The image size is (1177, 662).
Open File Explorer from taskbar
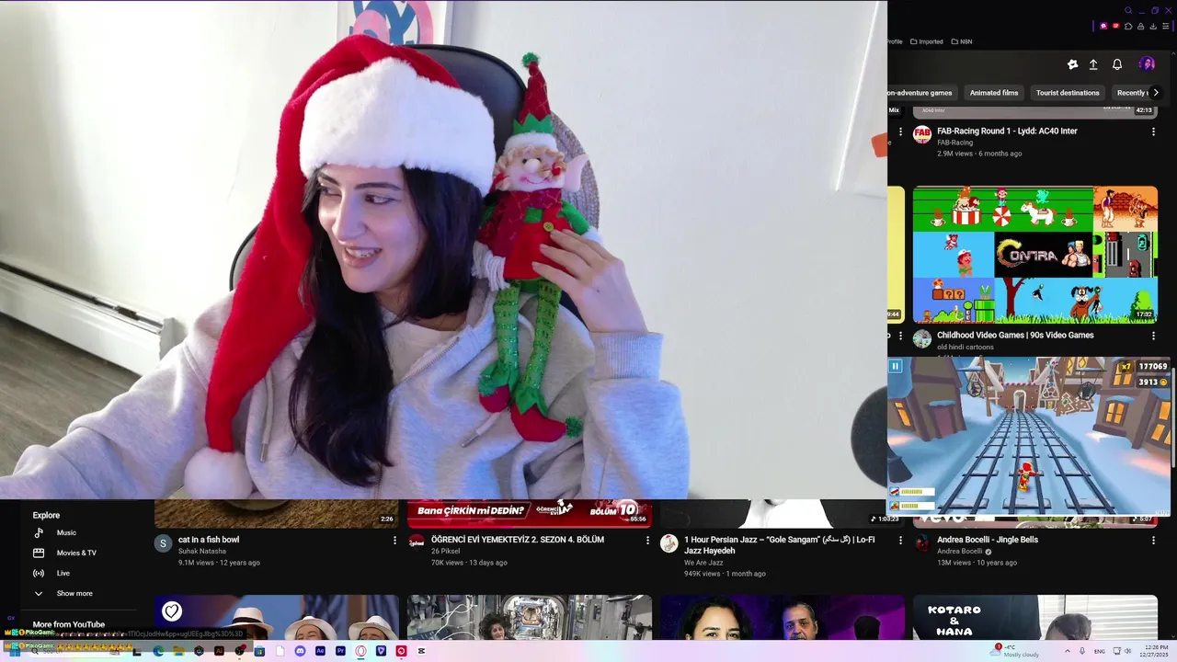(x=178, y=651)
